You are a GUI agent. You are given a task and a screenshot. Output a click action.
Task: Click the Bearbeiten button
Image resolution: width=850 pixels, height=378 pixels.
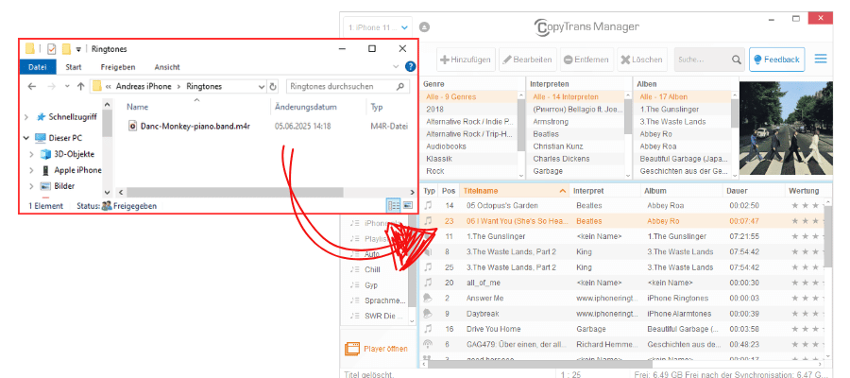[x=528, y=60]
